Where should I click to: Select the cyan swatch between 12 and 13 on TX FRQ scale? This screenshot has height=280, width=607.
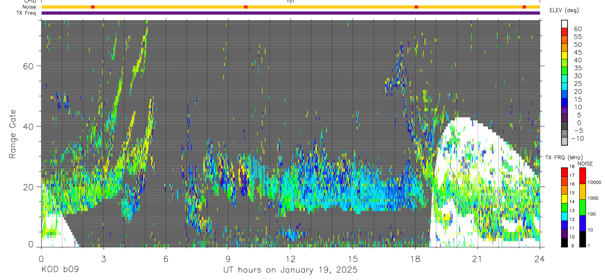coord(564,215)
